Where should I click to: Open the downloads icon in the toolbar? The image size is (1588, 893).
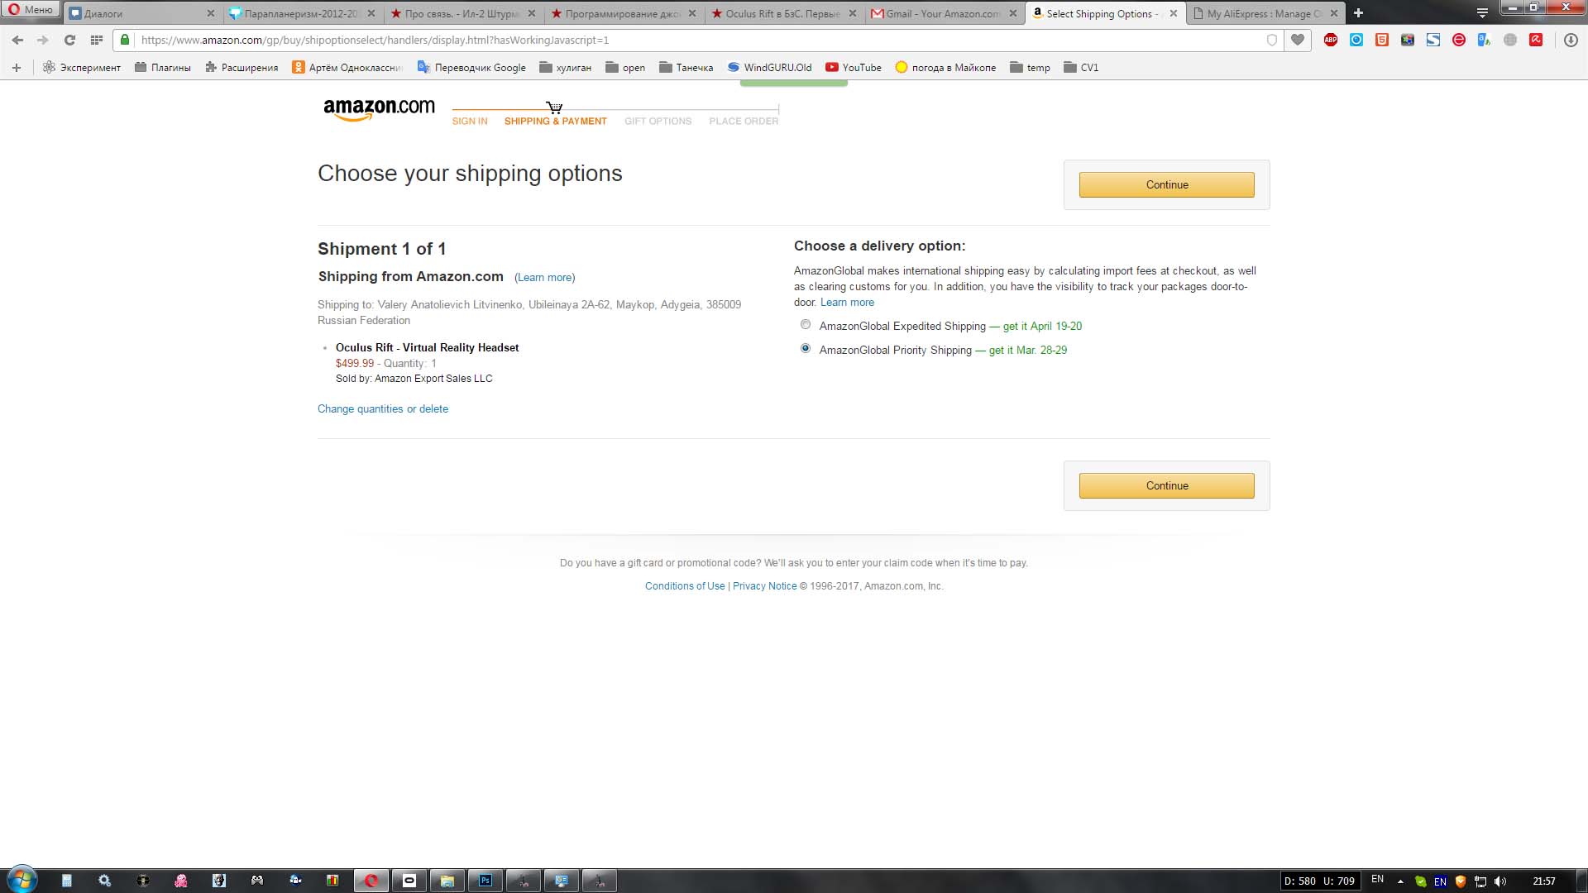point(1571,40)
